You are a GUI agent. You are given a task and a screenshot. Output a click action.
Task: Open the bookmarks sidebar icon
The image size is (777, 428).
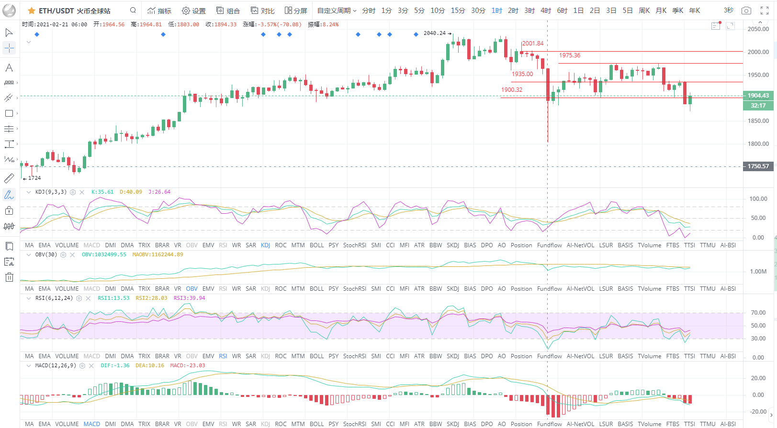point(9,246)
